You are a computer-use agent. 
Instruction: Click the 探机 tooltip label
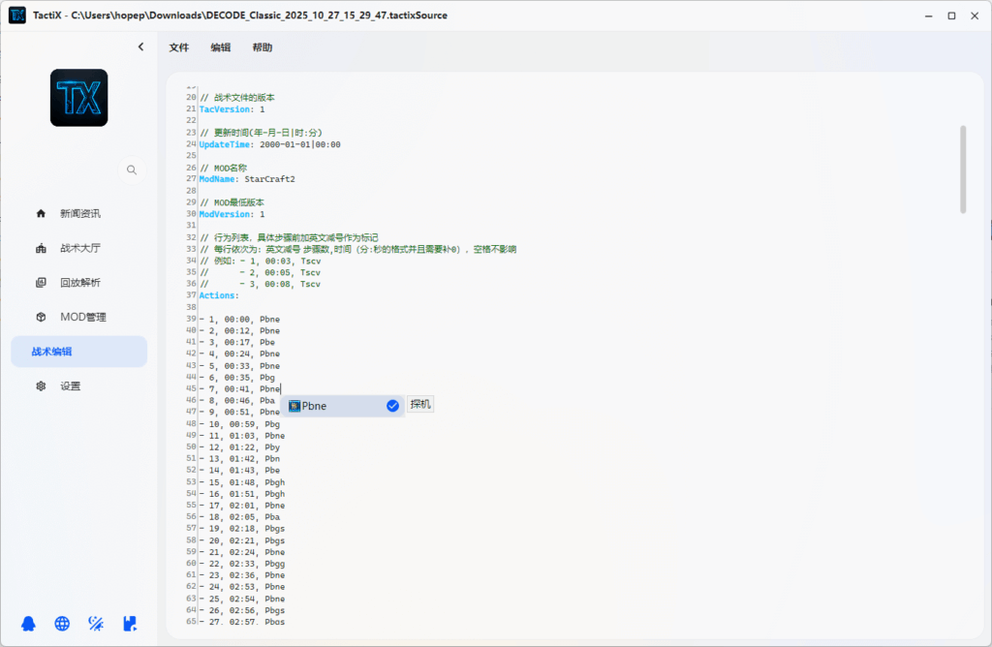(420, 404)
